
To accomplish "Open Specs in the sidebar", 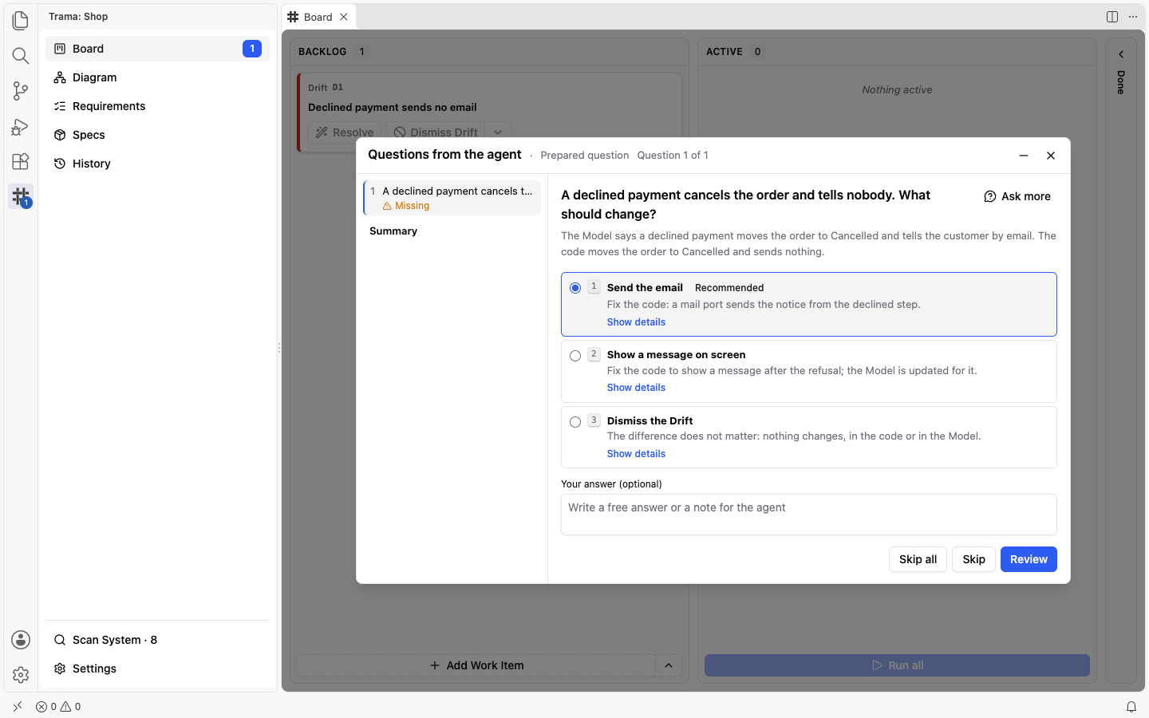I will click(158, 135).
